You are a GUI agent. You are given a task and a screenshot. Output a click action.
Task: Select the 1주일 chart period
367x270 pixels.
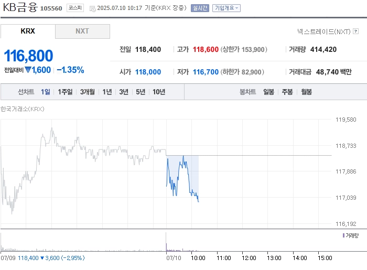[x=65, y=92]
